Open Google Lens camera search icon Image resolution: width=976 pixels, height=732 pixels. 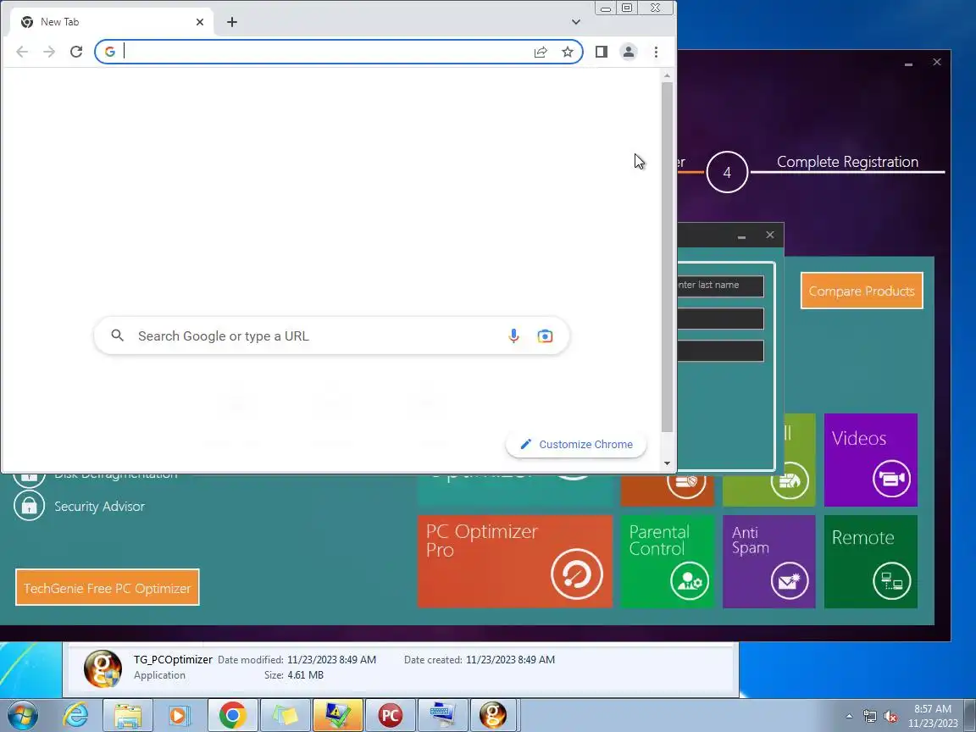tap(545, 336)
